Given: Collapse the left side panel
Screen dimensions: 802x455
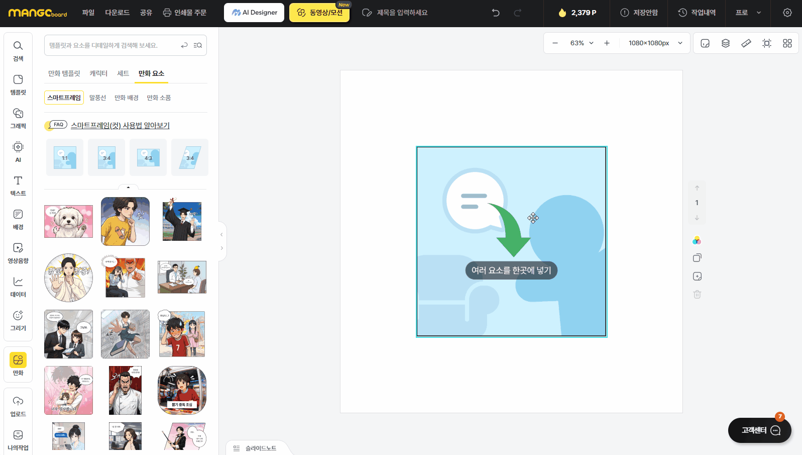Looking at the screenshot, I should point(221,235).
